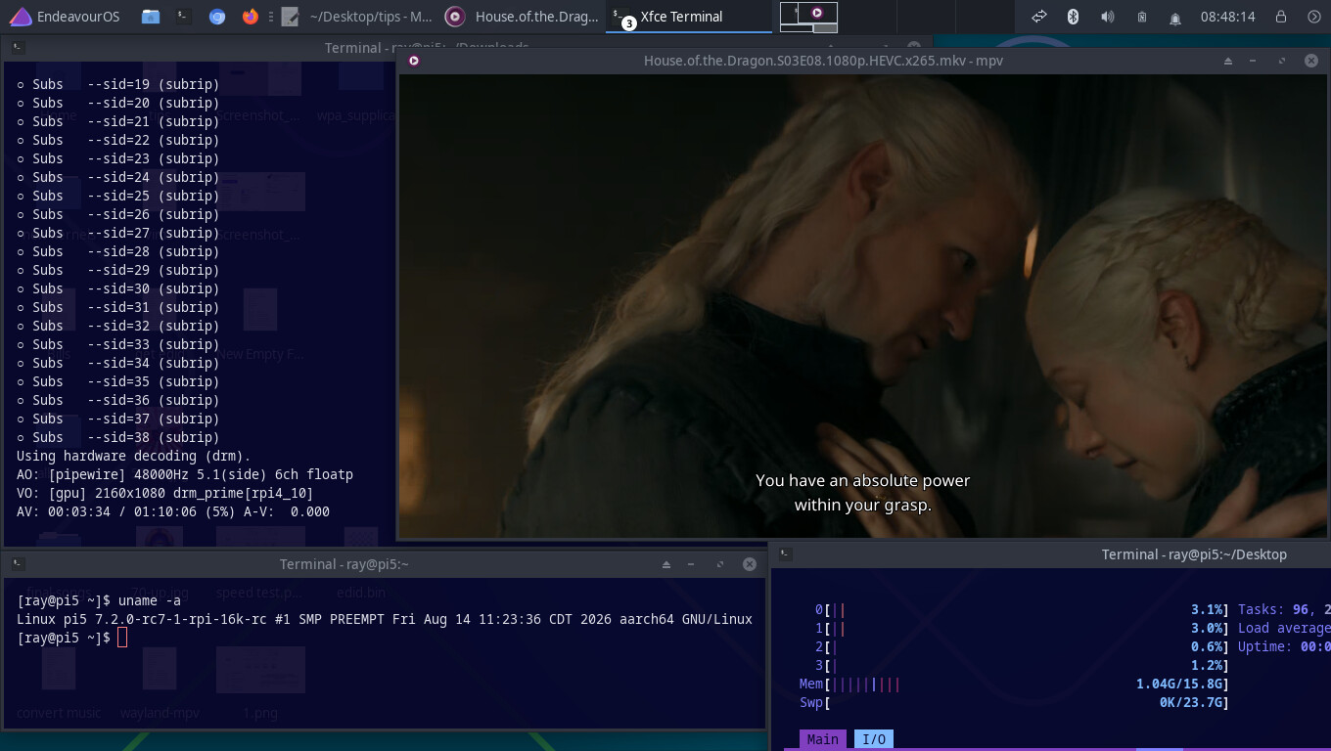This screenshot has height=751, width=1331.
Task: Click the CPU 1 meter showing 3.0%
Action: 1022,628
